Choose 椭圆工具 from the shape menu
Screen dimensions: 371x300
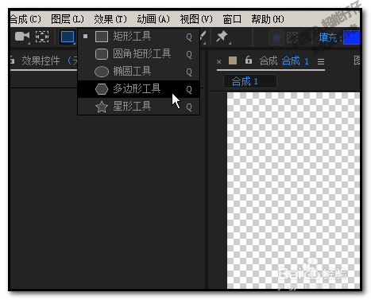[x=138, y=72]
